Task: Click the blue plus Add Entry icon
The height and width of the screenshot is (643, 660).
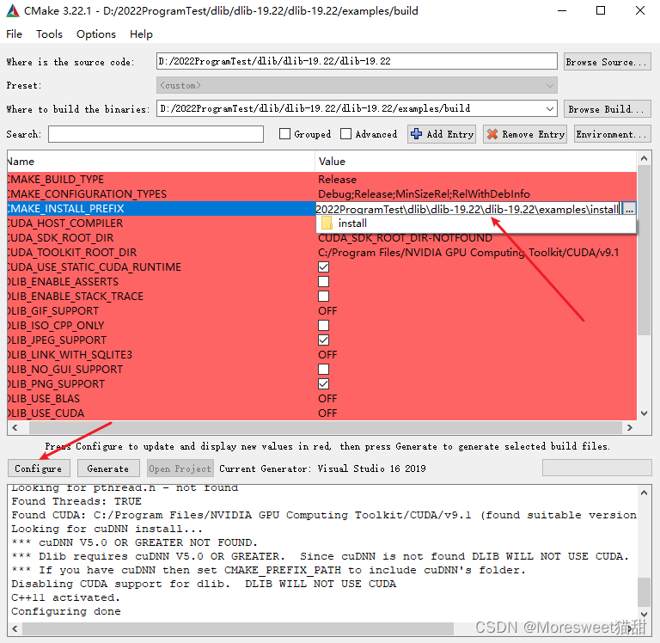Action: pos(416,134)
